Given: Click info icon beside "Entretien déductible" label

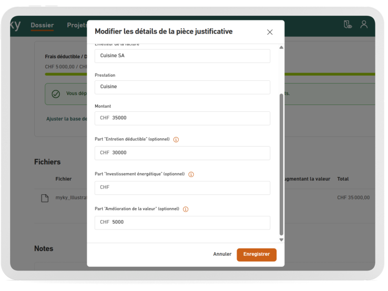Looking at the screenshot, I should click(x=176, y=140).
